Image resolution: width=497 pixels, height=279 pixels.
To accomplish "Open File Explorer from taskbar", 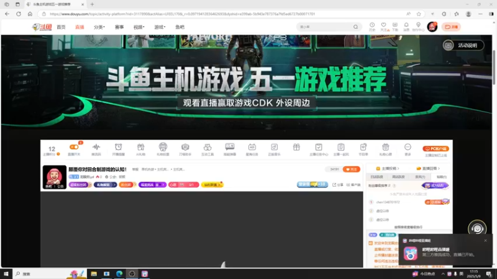I will 94,273.
